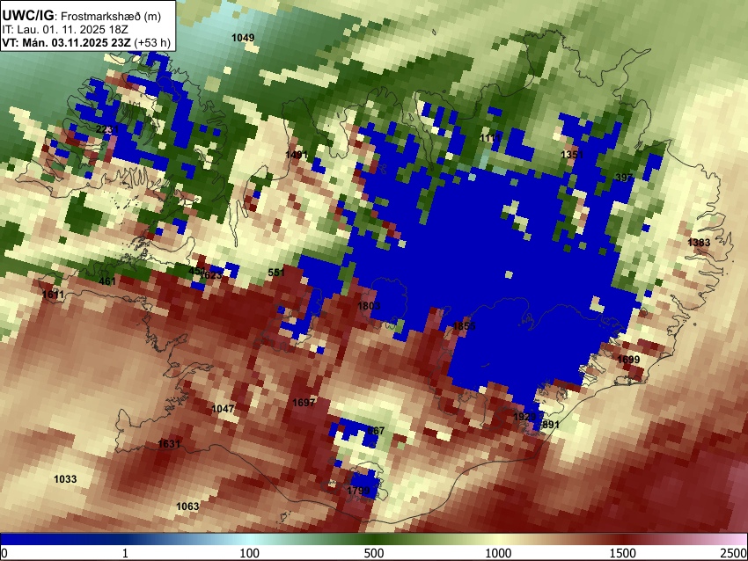Click the 1623 map value
The image size is (748, 561).
pyautogui.click(x=211, y=275)
